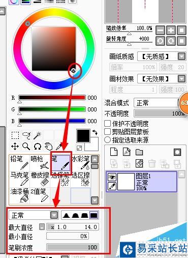Viewport: 188px width, 258px height.
Task: Open the 画纸质感 texture dropdown
Action: (x=181, y=56)
